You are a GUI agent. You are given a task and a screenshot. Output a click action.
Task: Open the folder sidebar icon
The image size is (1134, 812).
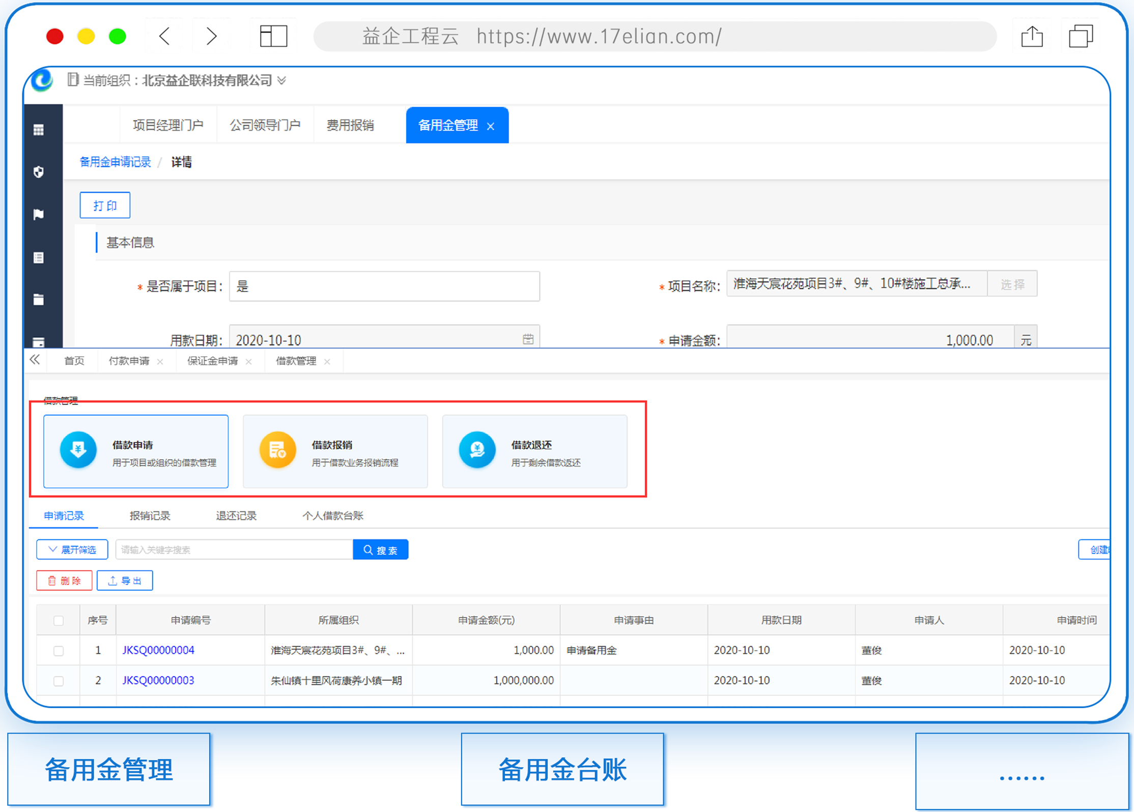(39, 299)
